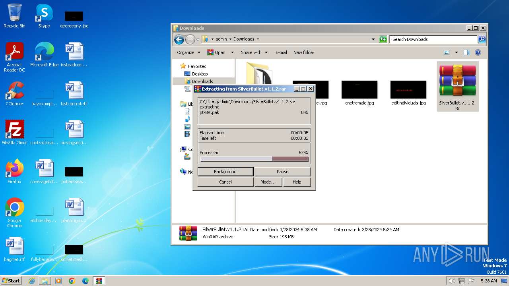Screen dimensions: 509x286
Task: Click clock showing 5:38 AM
Action: (x=489, y=281)
